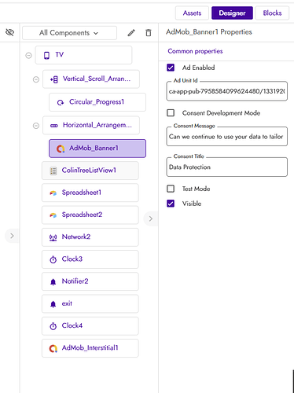
Task: Enable the Test Mode checkbox
Action: pyautogui.click(x=171, y=189)
